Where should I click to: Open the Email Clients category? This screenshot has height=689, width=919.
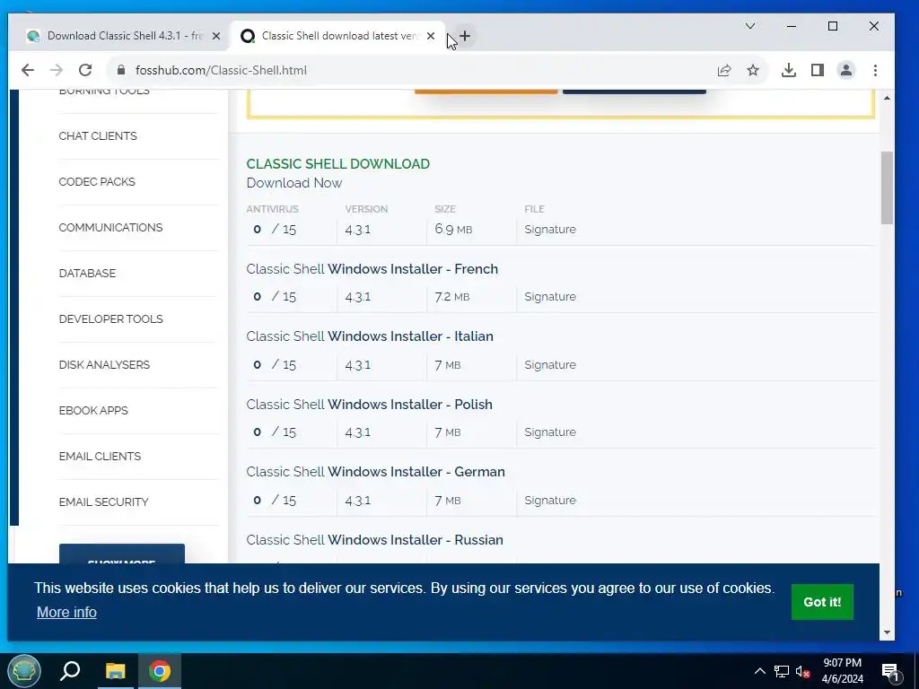pos(101,456)
